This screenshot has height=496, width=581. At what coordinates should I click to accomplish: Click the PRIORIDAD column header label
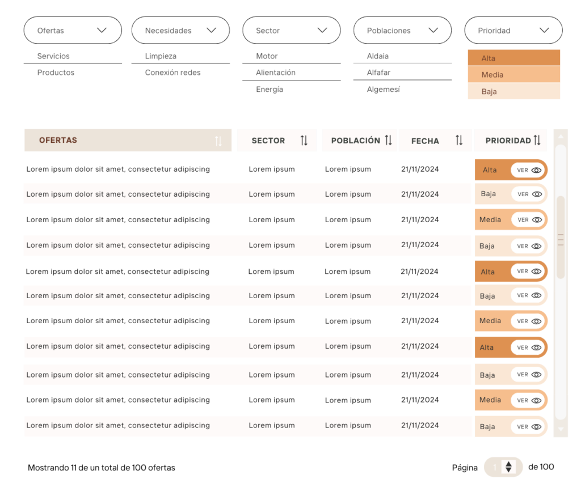point(508,141)
